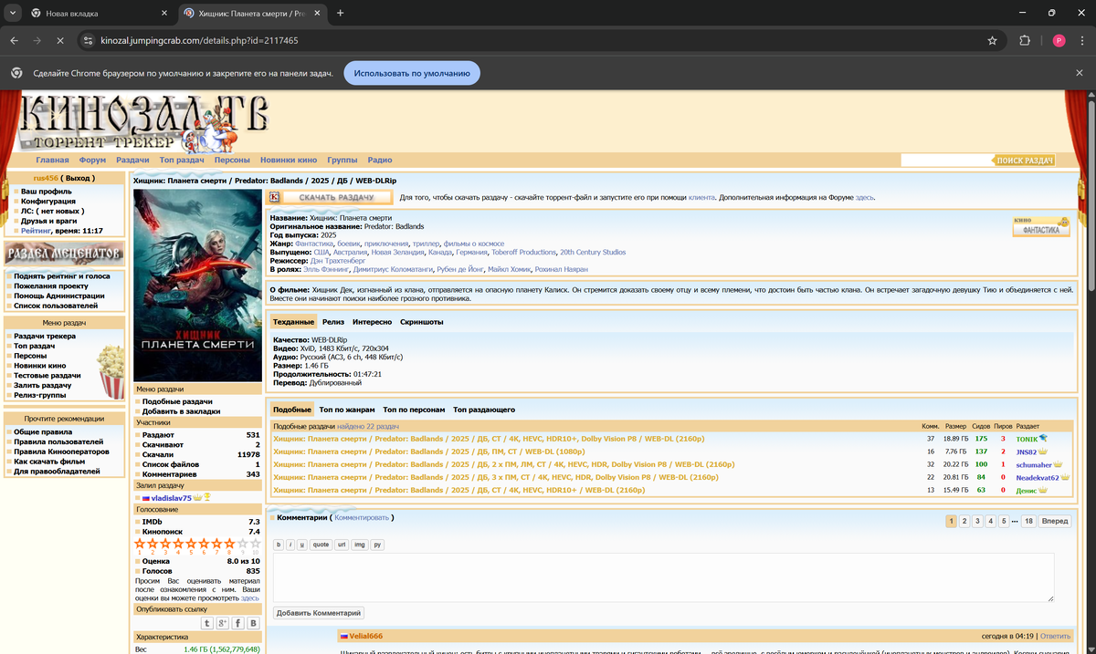Share link via Facebook icon
1096x654 pixels.
tap(237, 623)
